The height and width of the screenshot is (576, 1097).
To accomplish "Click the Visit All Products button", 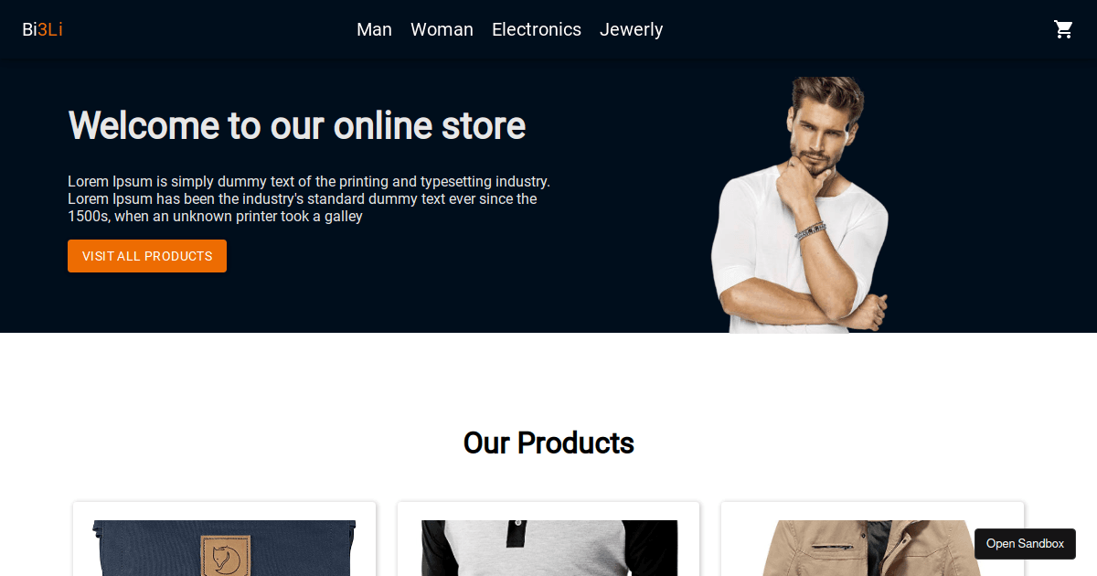I will point(147,256).
